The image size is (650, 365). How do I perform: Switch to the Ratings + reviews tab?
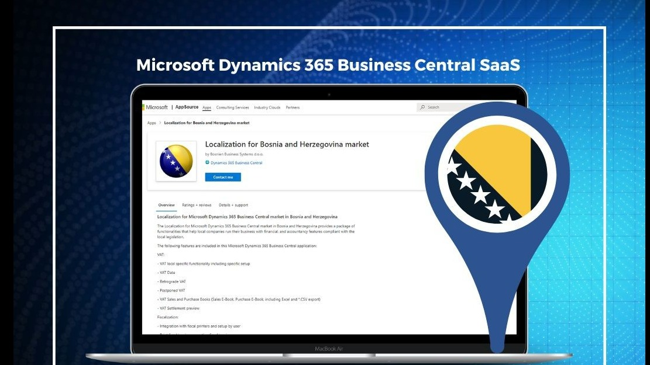[x=197, y=205]
